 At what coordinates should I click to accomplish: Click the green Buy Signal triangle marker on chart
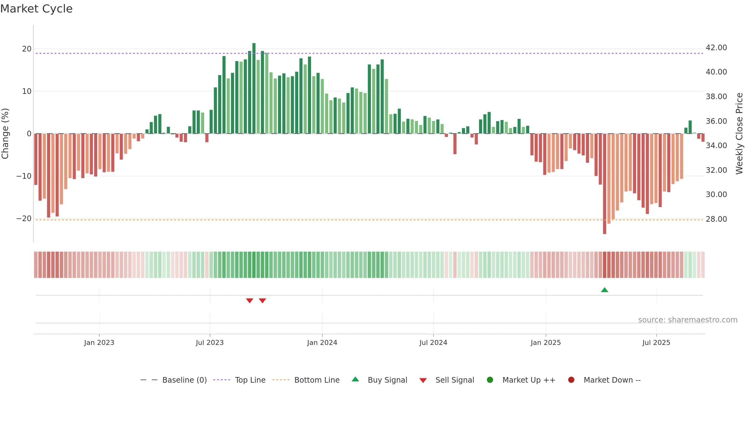pos(605,290)
